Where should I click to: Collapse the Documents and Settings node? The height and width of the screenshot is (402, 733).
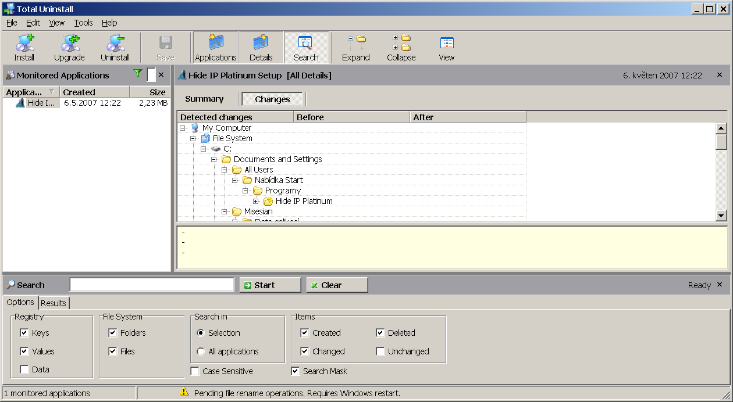coord(214,159)
